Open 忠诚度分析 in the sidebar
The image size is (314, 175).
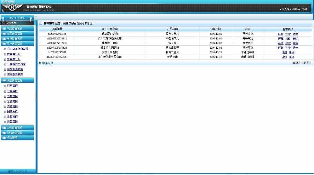point(14,59)
